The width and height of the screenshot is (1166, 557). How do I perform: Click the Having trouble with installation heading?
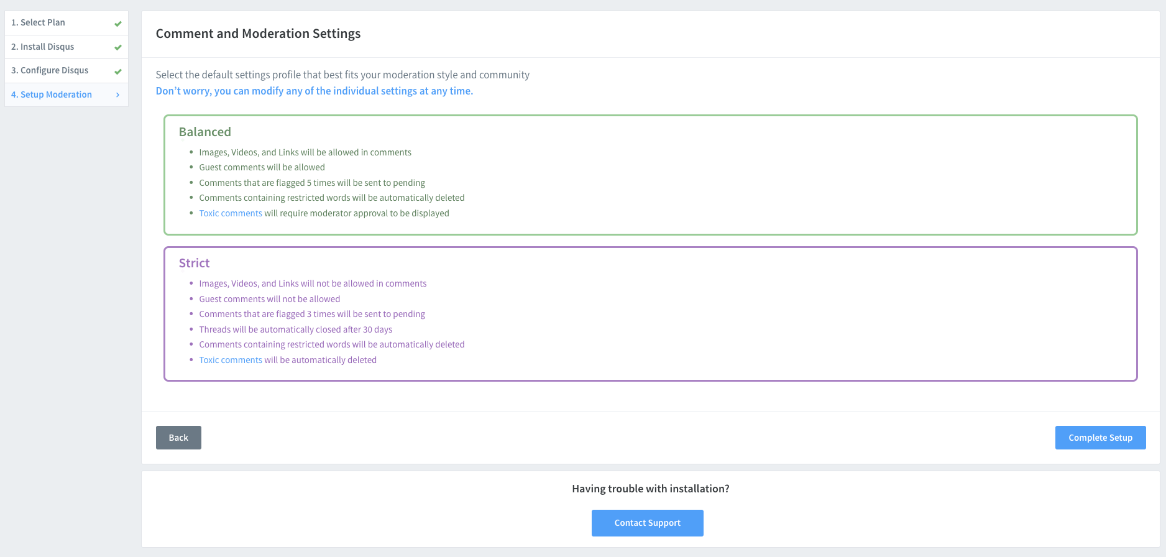click(x=650, y=489)
